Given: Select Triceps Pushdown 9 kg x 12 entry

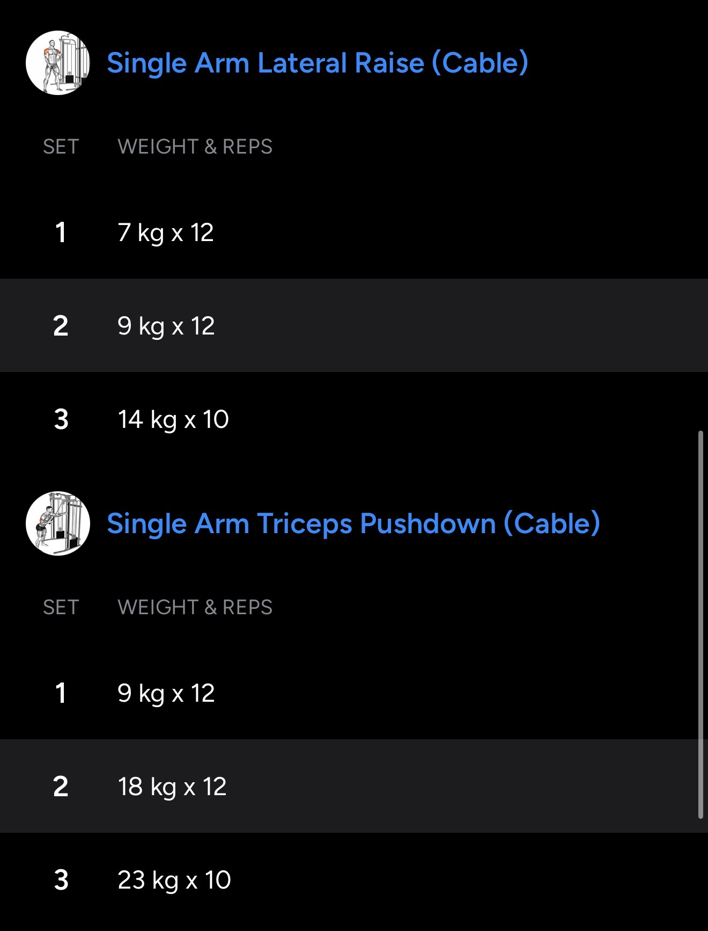Looking at the screenshot, I should (x=166, y=693).
